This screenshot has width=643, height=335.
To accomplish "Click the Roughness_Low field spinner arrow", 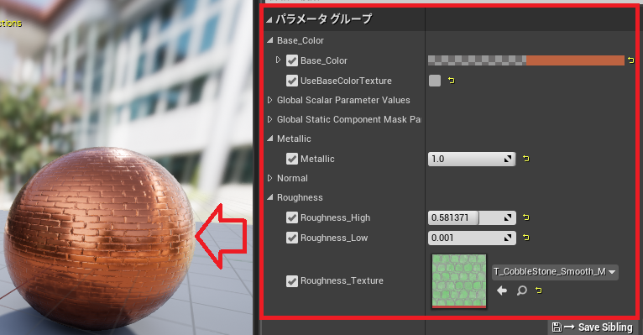I will [508, 238].
